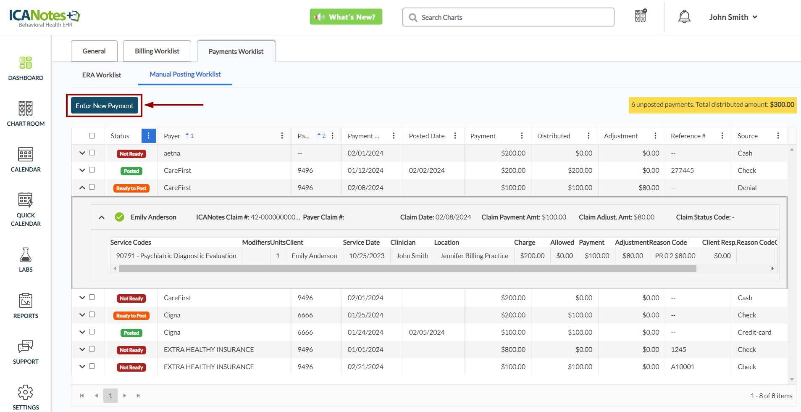Select the aetna payment row checkbox
Image resolution: width=801 pixels, height=412 pixels.
pyautogui.click(x=92, y=153)
